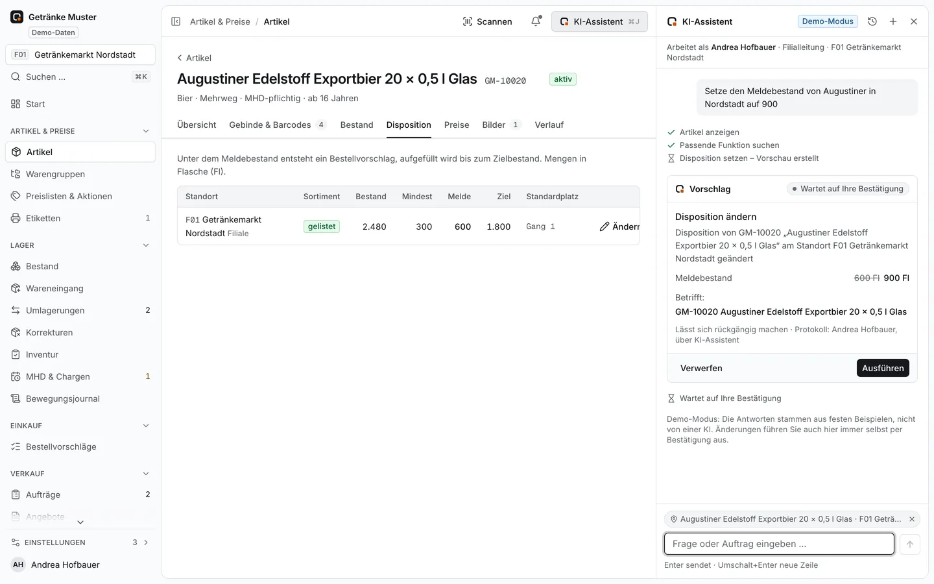Open Inventur in sidebar
Viewport: 934px width, 584px height.
[x=80, y=354]
